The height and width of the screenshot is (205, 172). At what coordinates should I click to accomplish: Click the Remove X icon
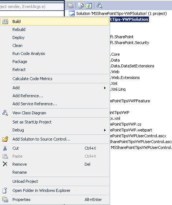5,164
